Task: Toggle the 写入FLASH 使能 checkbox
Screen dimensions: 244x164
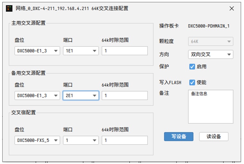Action: click(x=192, y=82)
